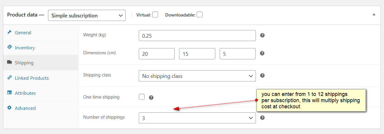Click the Number of shippings help icon

pyautogui.click(x=262, y=117)
